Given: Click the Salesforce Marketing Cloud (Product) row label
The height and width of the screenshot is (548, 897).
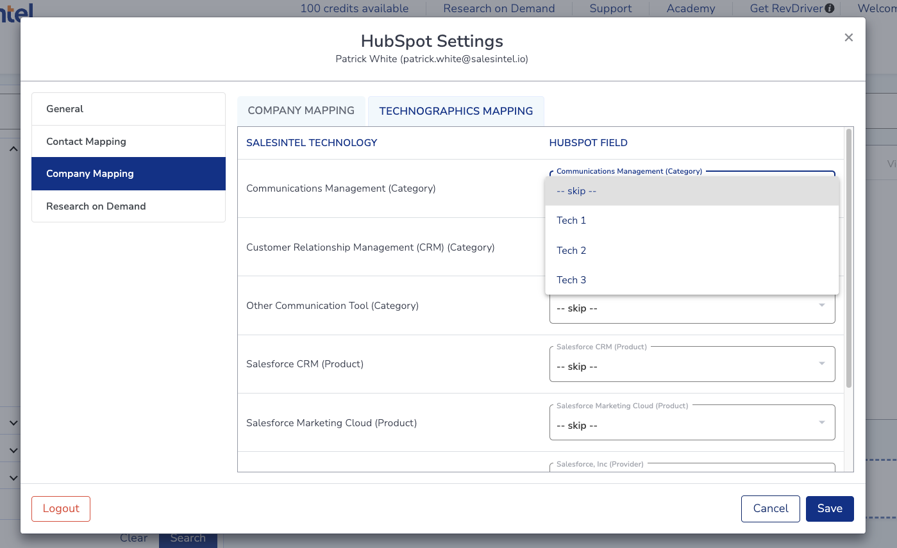Looking at the screenshot, I should (331, 423).
